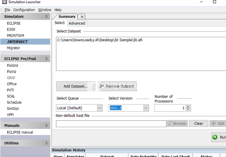Launch FloViz from the sidebar
The image size is (226, 157).
tap(12, 71)
